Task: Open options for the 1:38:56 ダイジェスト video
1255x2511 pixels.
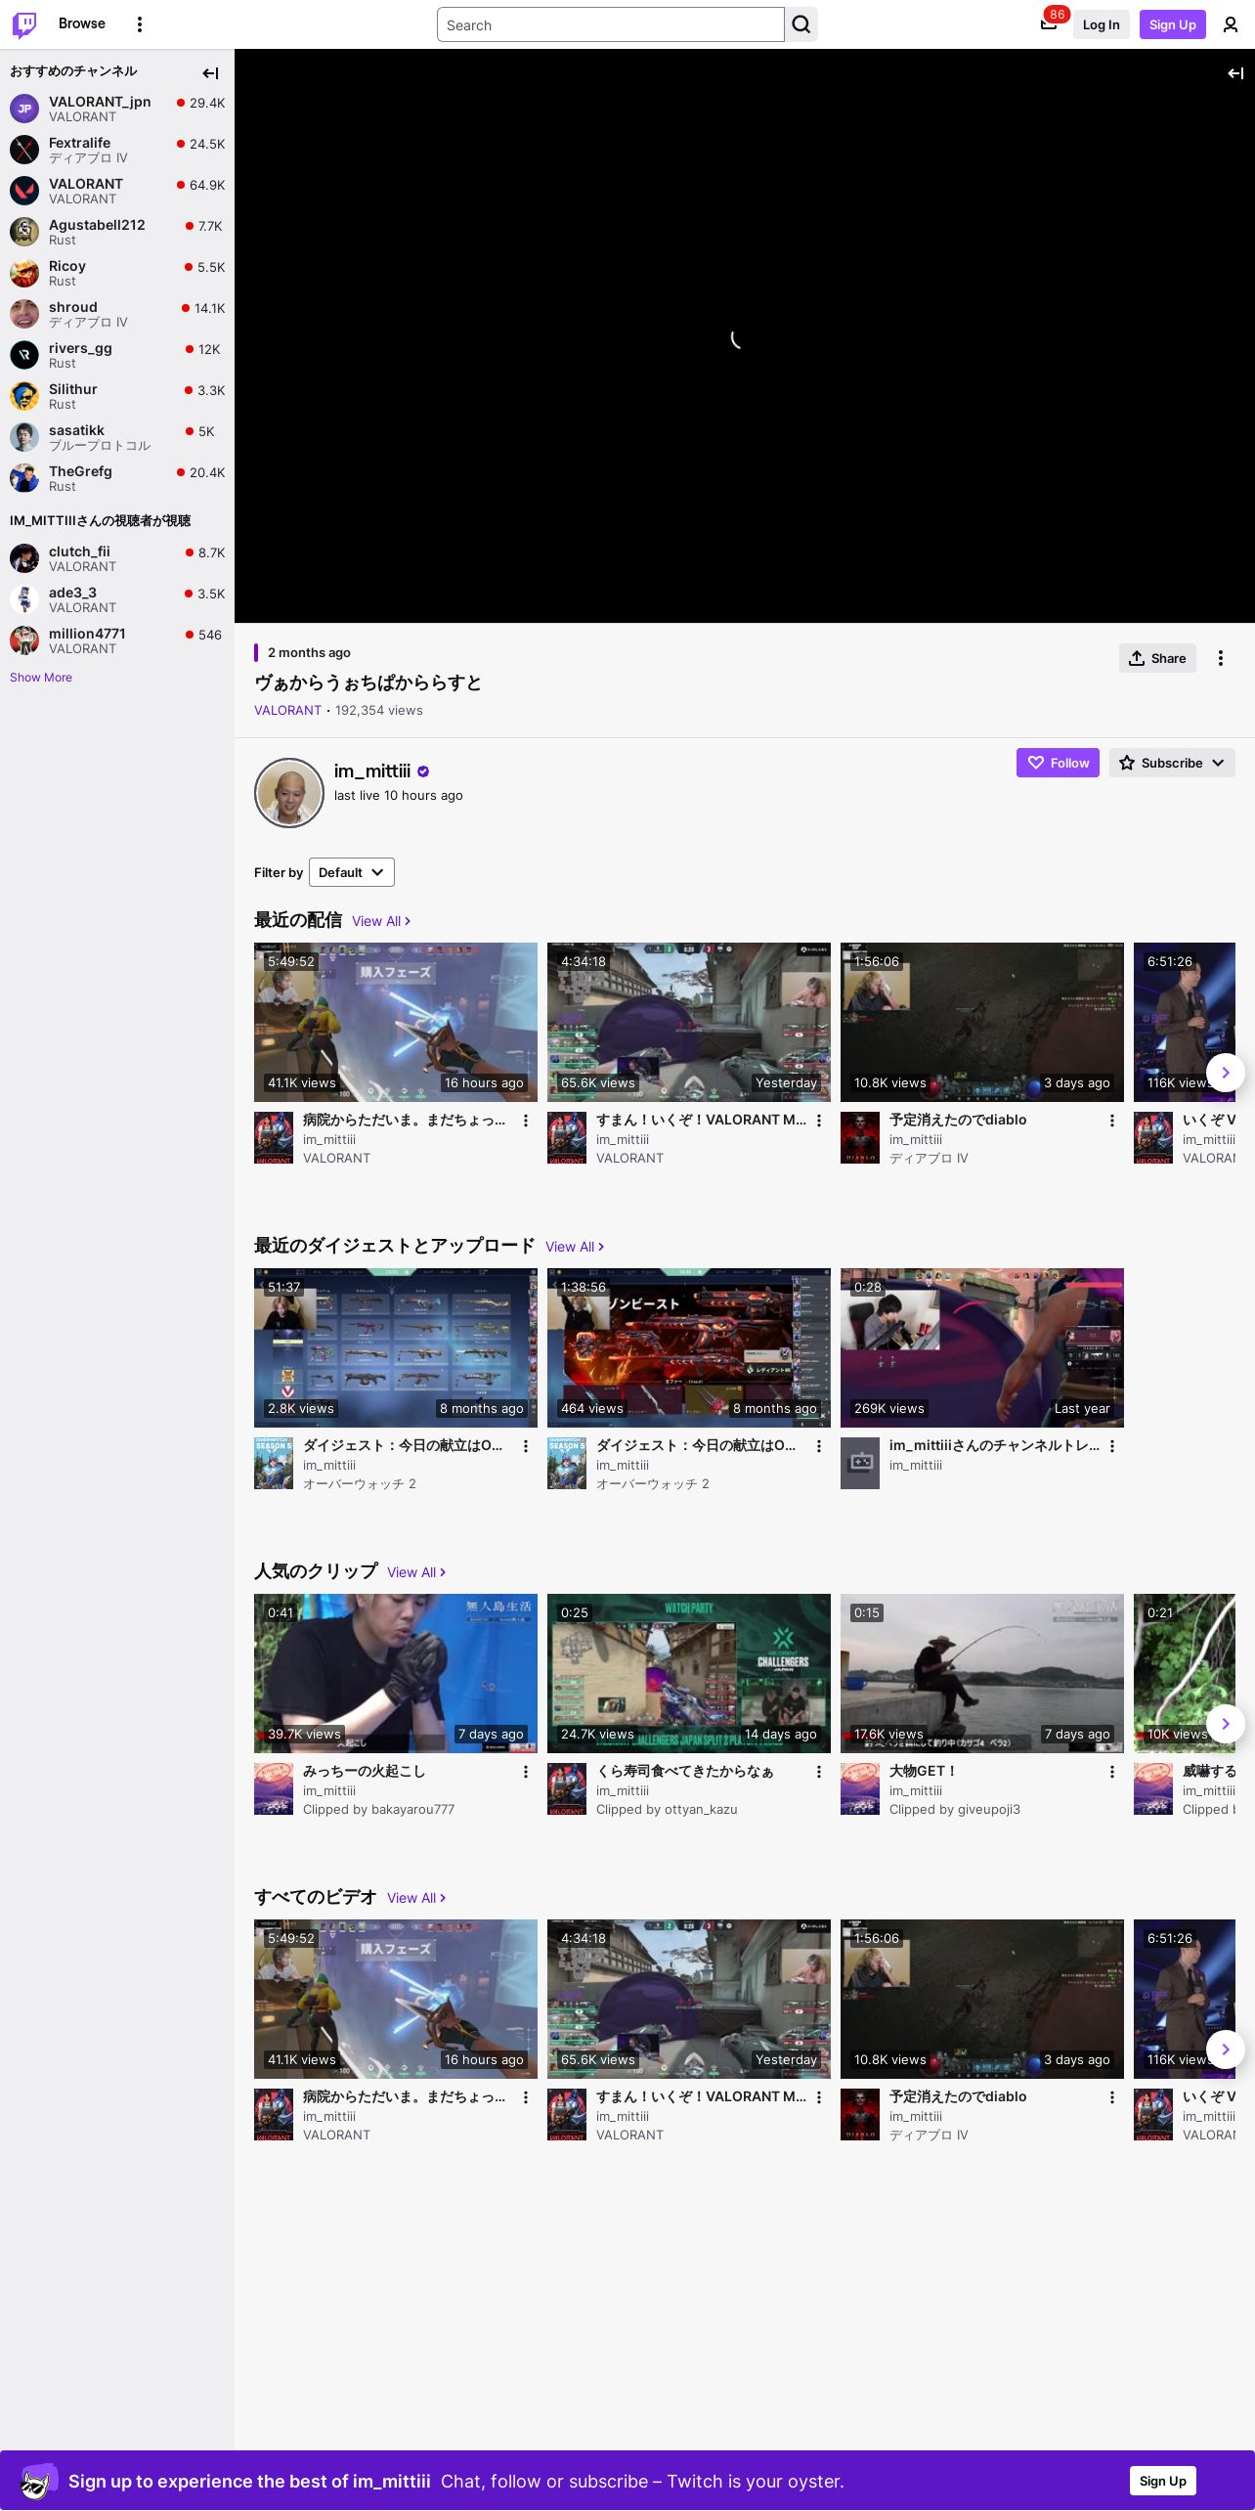Action: click(x=819, y=1446)
